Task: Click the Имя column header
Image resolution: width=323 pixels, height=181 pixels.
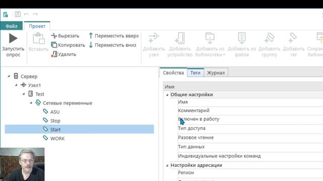Action: [243, 86]
